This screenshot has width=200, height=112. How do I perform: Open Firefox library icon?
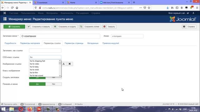(x=172, y=8)
